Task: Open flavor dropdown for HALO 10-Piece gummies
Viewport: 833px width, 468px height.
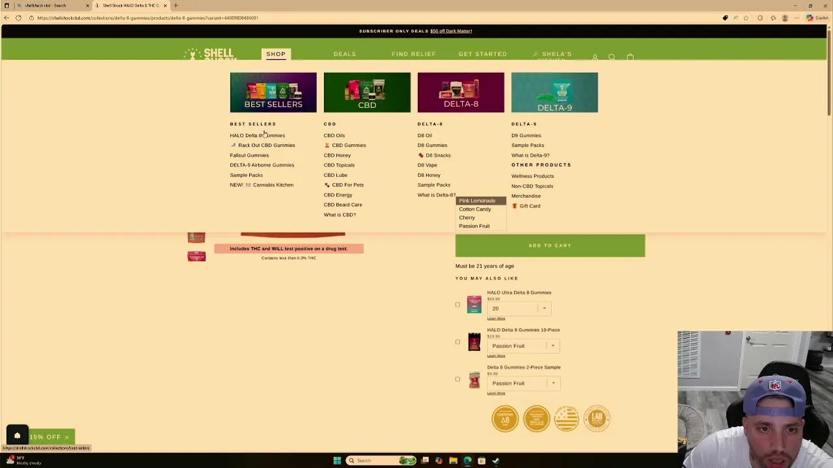Action: tap(523, 346)
